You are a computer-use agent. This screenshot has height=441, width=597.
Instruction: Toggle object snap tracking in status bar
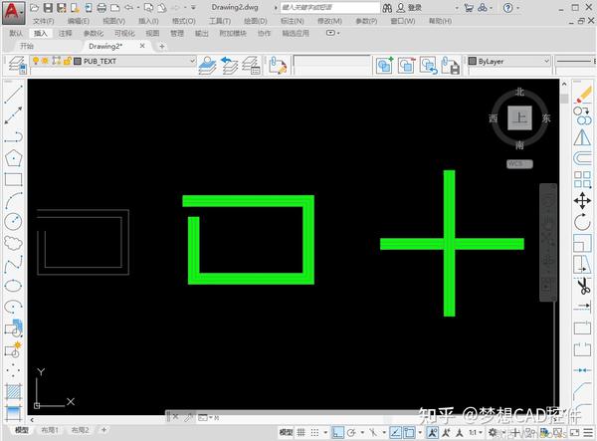coord(396,432)
